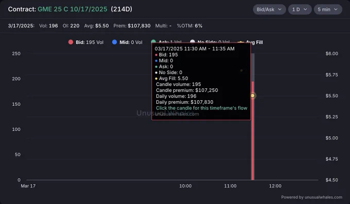350x204 pixels.
Task: Click the 12:00 time axis label
Action: click(x=275, y=186)
